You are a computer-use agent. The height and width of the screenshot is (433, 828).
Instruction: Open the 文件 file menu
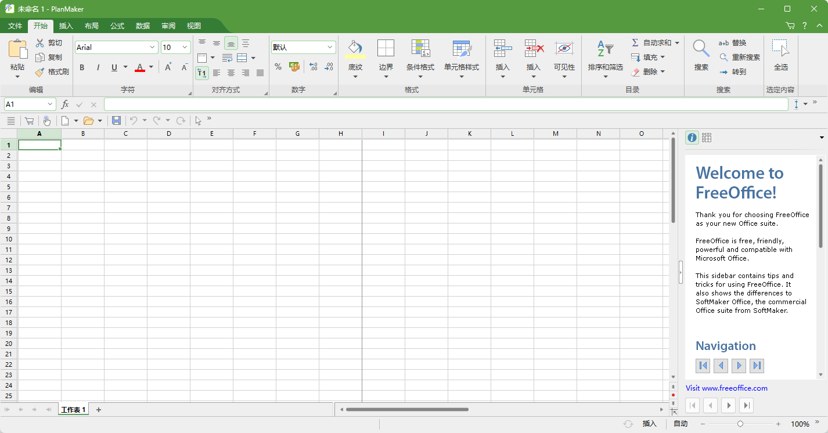[15, 26]
